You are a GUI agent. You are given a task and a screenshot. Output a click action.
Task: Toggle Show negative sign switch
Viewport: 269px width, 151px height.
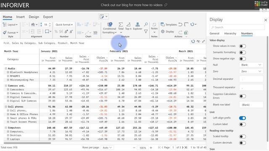pos(243,59)
